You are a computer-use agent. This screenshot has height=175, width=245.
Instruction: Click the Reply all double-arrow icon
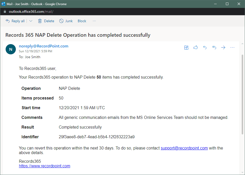pyautogui.click(x=214, y=47)
